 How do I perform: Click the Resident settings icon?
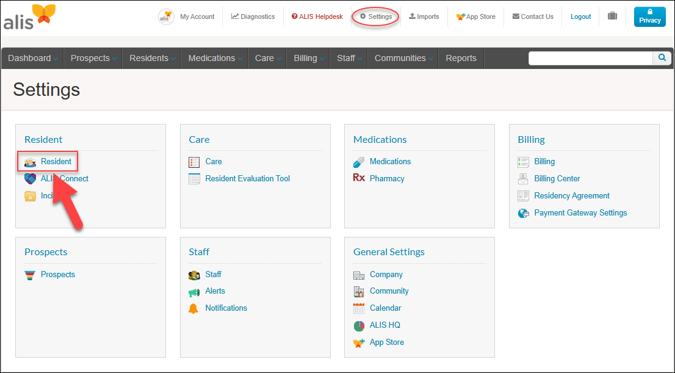point(30,162)
